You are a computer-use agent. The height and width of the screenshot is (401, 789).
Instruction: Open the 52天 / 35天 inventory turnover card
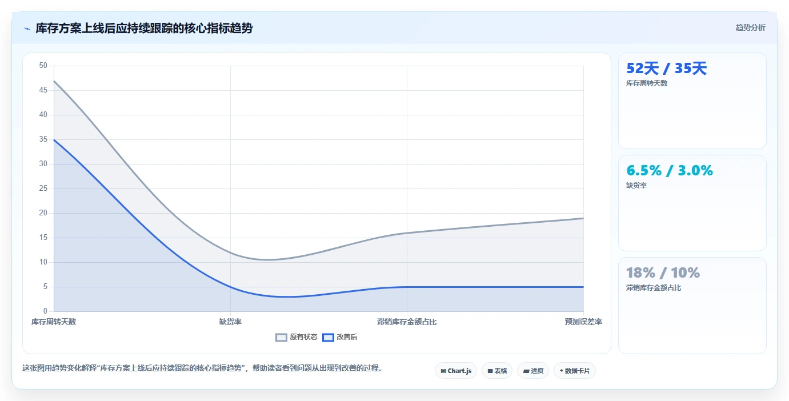(x=692, y=101)
